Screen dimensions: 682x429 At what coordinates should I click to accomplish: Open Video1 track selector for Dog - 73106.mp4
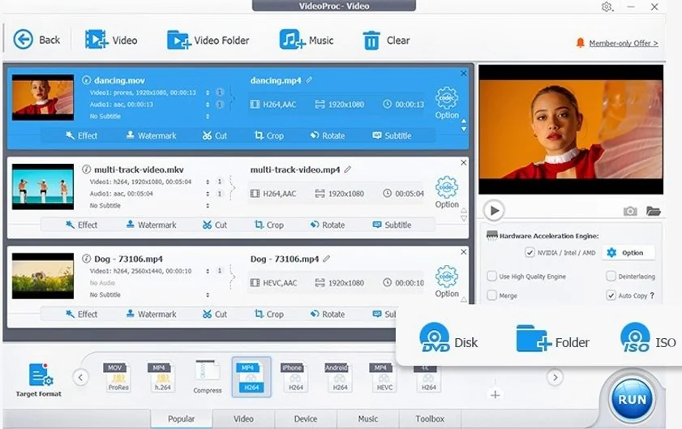point(208,271)
